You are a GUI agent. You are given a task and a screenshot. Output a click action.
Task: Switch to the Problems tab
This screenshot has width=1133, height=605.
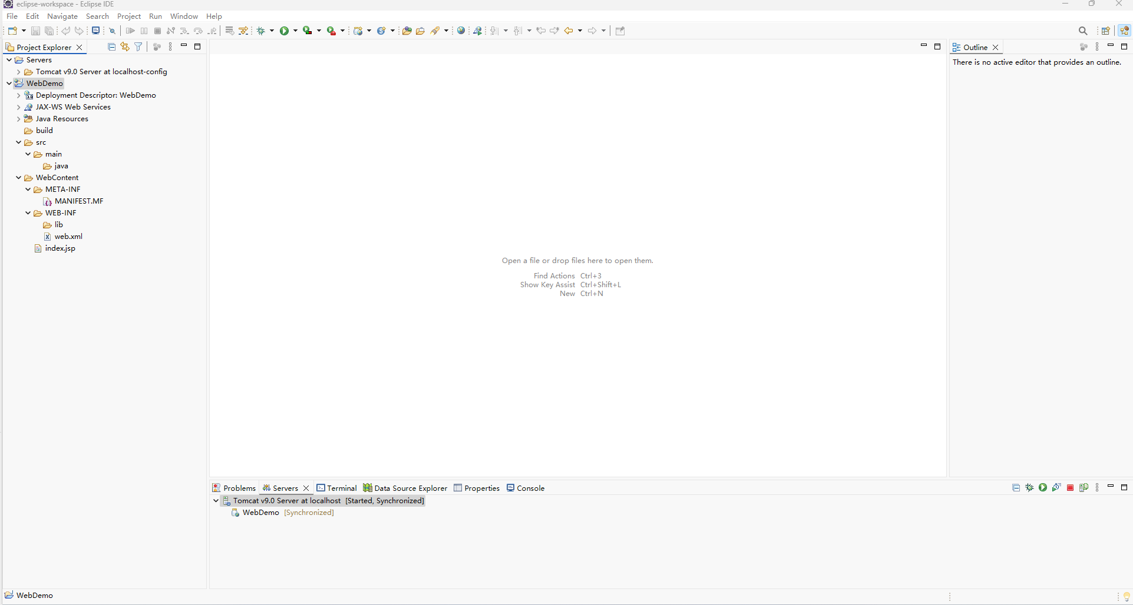point(234,488)
